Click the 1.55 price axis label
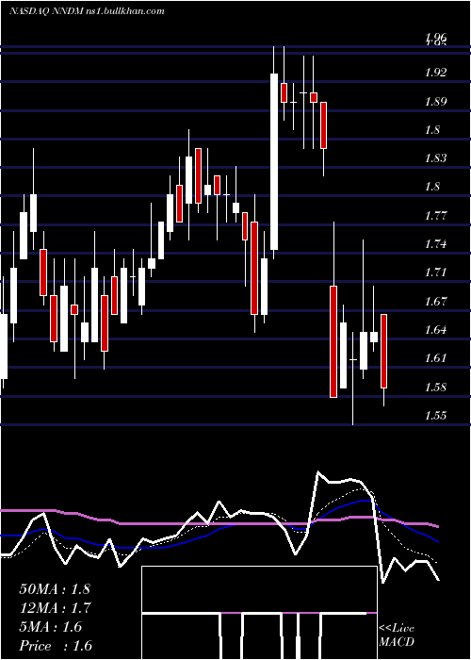The width and height of the screenshot is (471, 660). 435,415
